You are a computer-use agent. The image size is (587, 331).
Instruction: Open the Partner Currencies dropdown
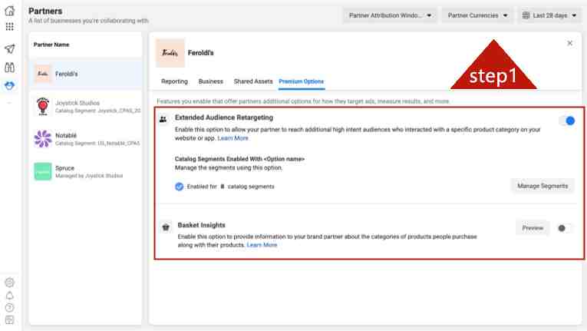pos(477,15)
